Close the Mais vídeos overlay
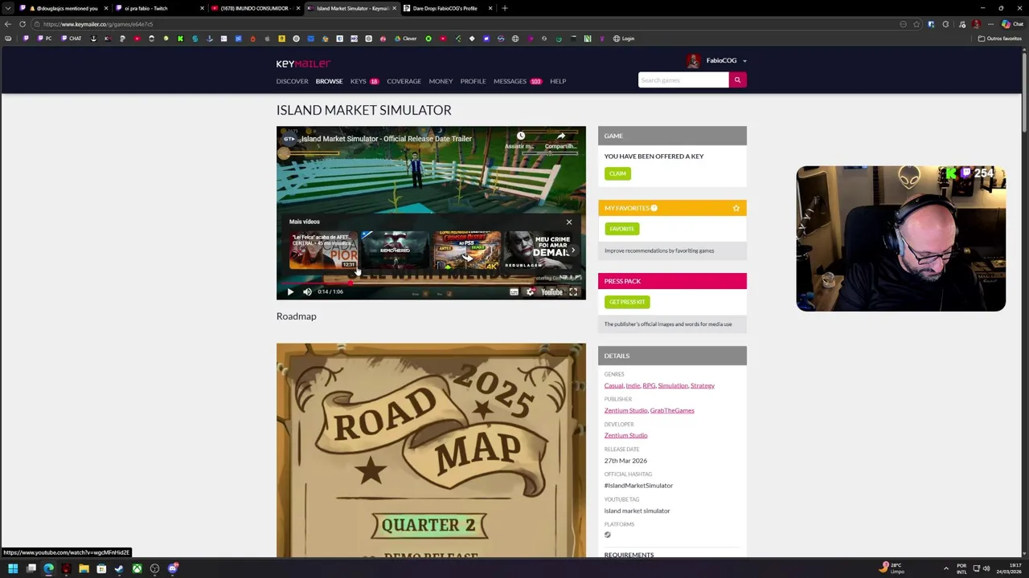This screenshot has width=1029, height=578. [x=569, y=222]
